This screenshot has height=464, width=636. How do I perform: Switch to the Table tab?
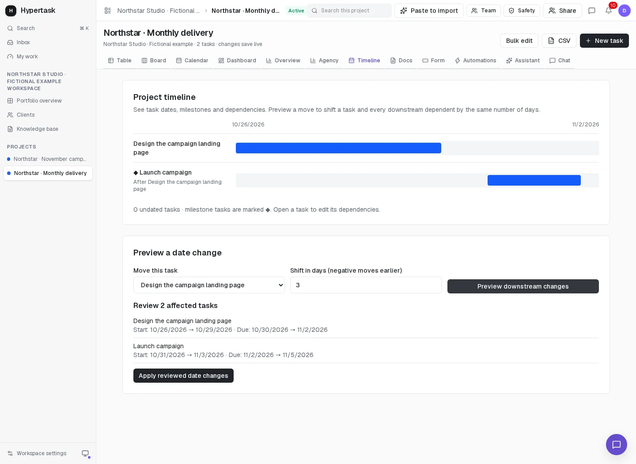coord(120,61)
